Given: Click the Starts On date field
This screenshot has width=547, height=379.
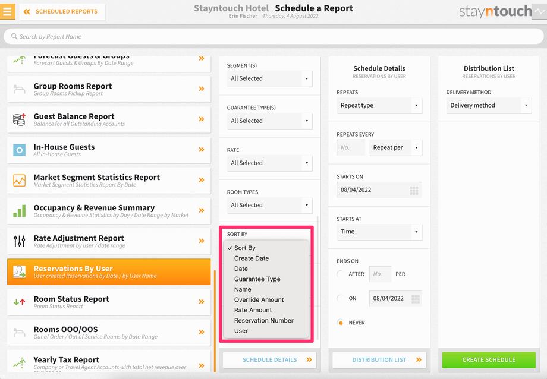Looking at the screenshot, I should [x=379, y=190].
